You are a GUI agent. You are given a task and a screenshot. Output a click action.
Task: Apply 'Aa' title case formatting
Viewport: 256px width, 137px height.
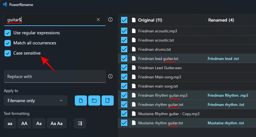(39, 123)
